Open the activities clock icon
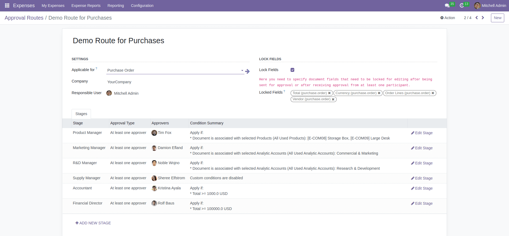 (x=462, y=6)
